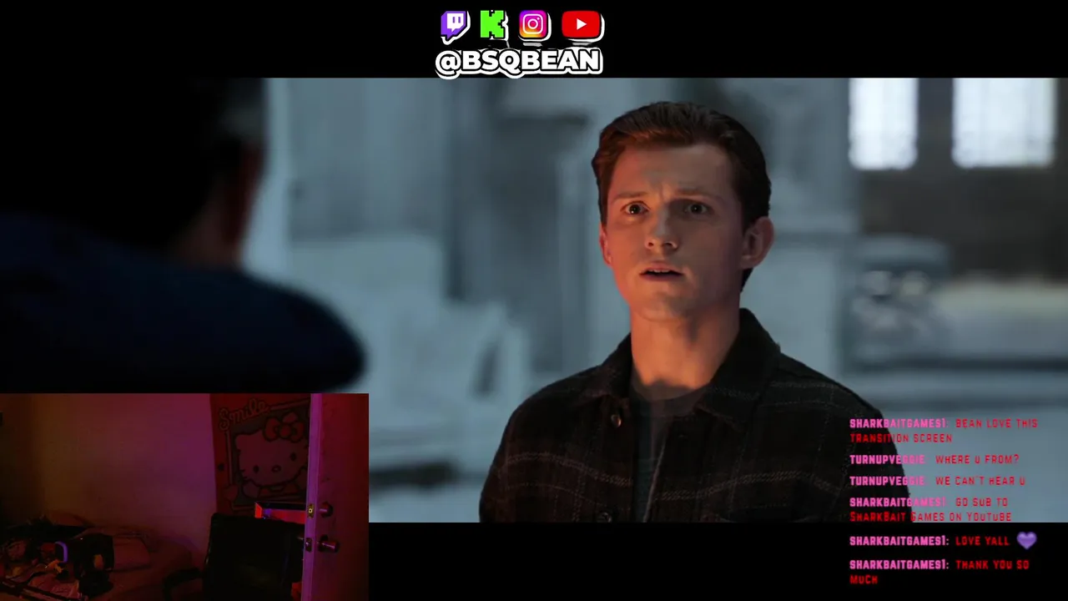The width and height of the screenshot is (1068, 601).
Task: Select chat message "BEAN LOVE THIS TRANSITION SCREEN"
Action: pos(944,431)
